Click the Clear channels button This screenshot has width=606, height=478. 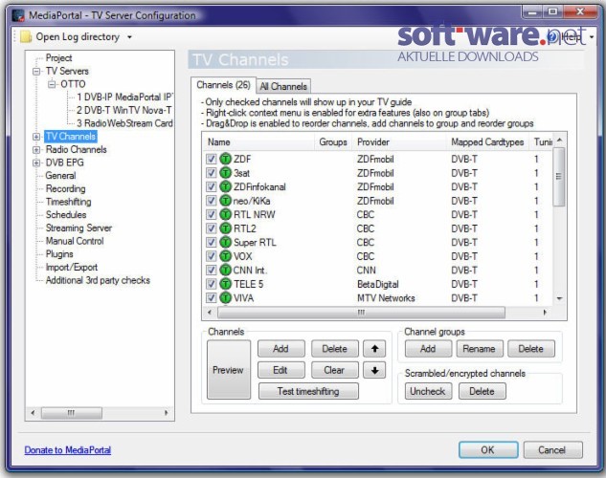click(x=335, y=370)
